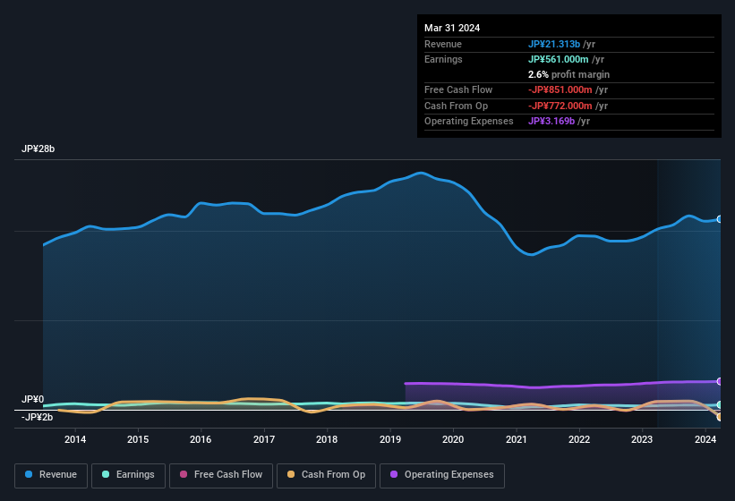Select the 2021 year axis label
The image size is (735, 501).
pyautogui.click(x=516, y=439)
